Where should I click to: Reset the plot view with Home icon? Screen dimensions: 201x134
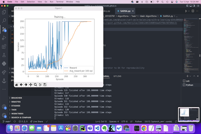[x=17, y=85]
